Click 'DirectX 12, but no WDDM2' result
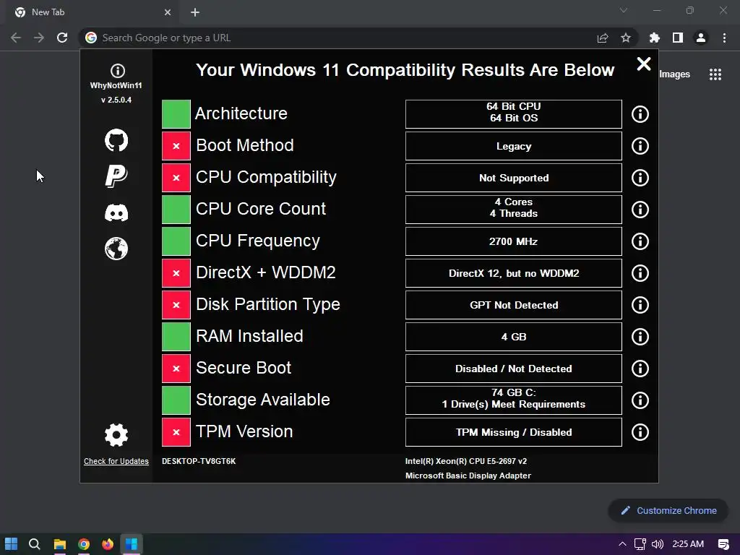This screenshot has height=555, width=740. pyautogui.click(x=514, y=273)
